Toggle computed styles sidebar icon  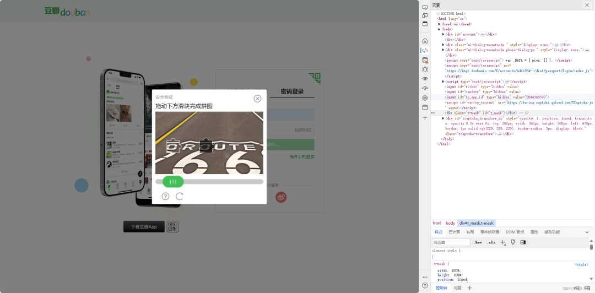(x=523, y=242)
